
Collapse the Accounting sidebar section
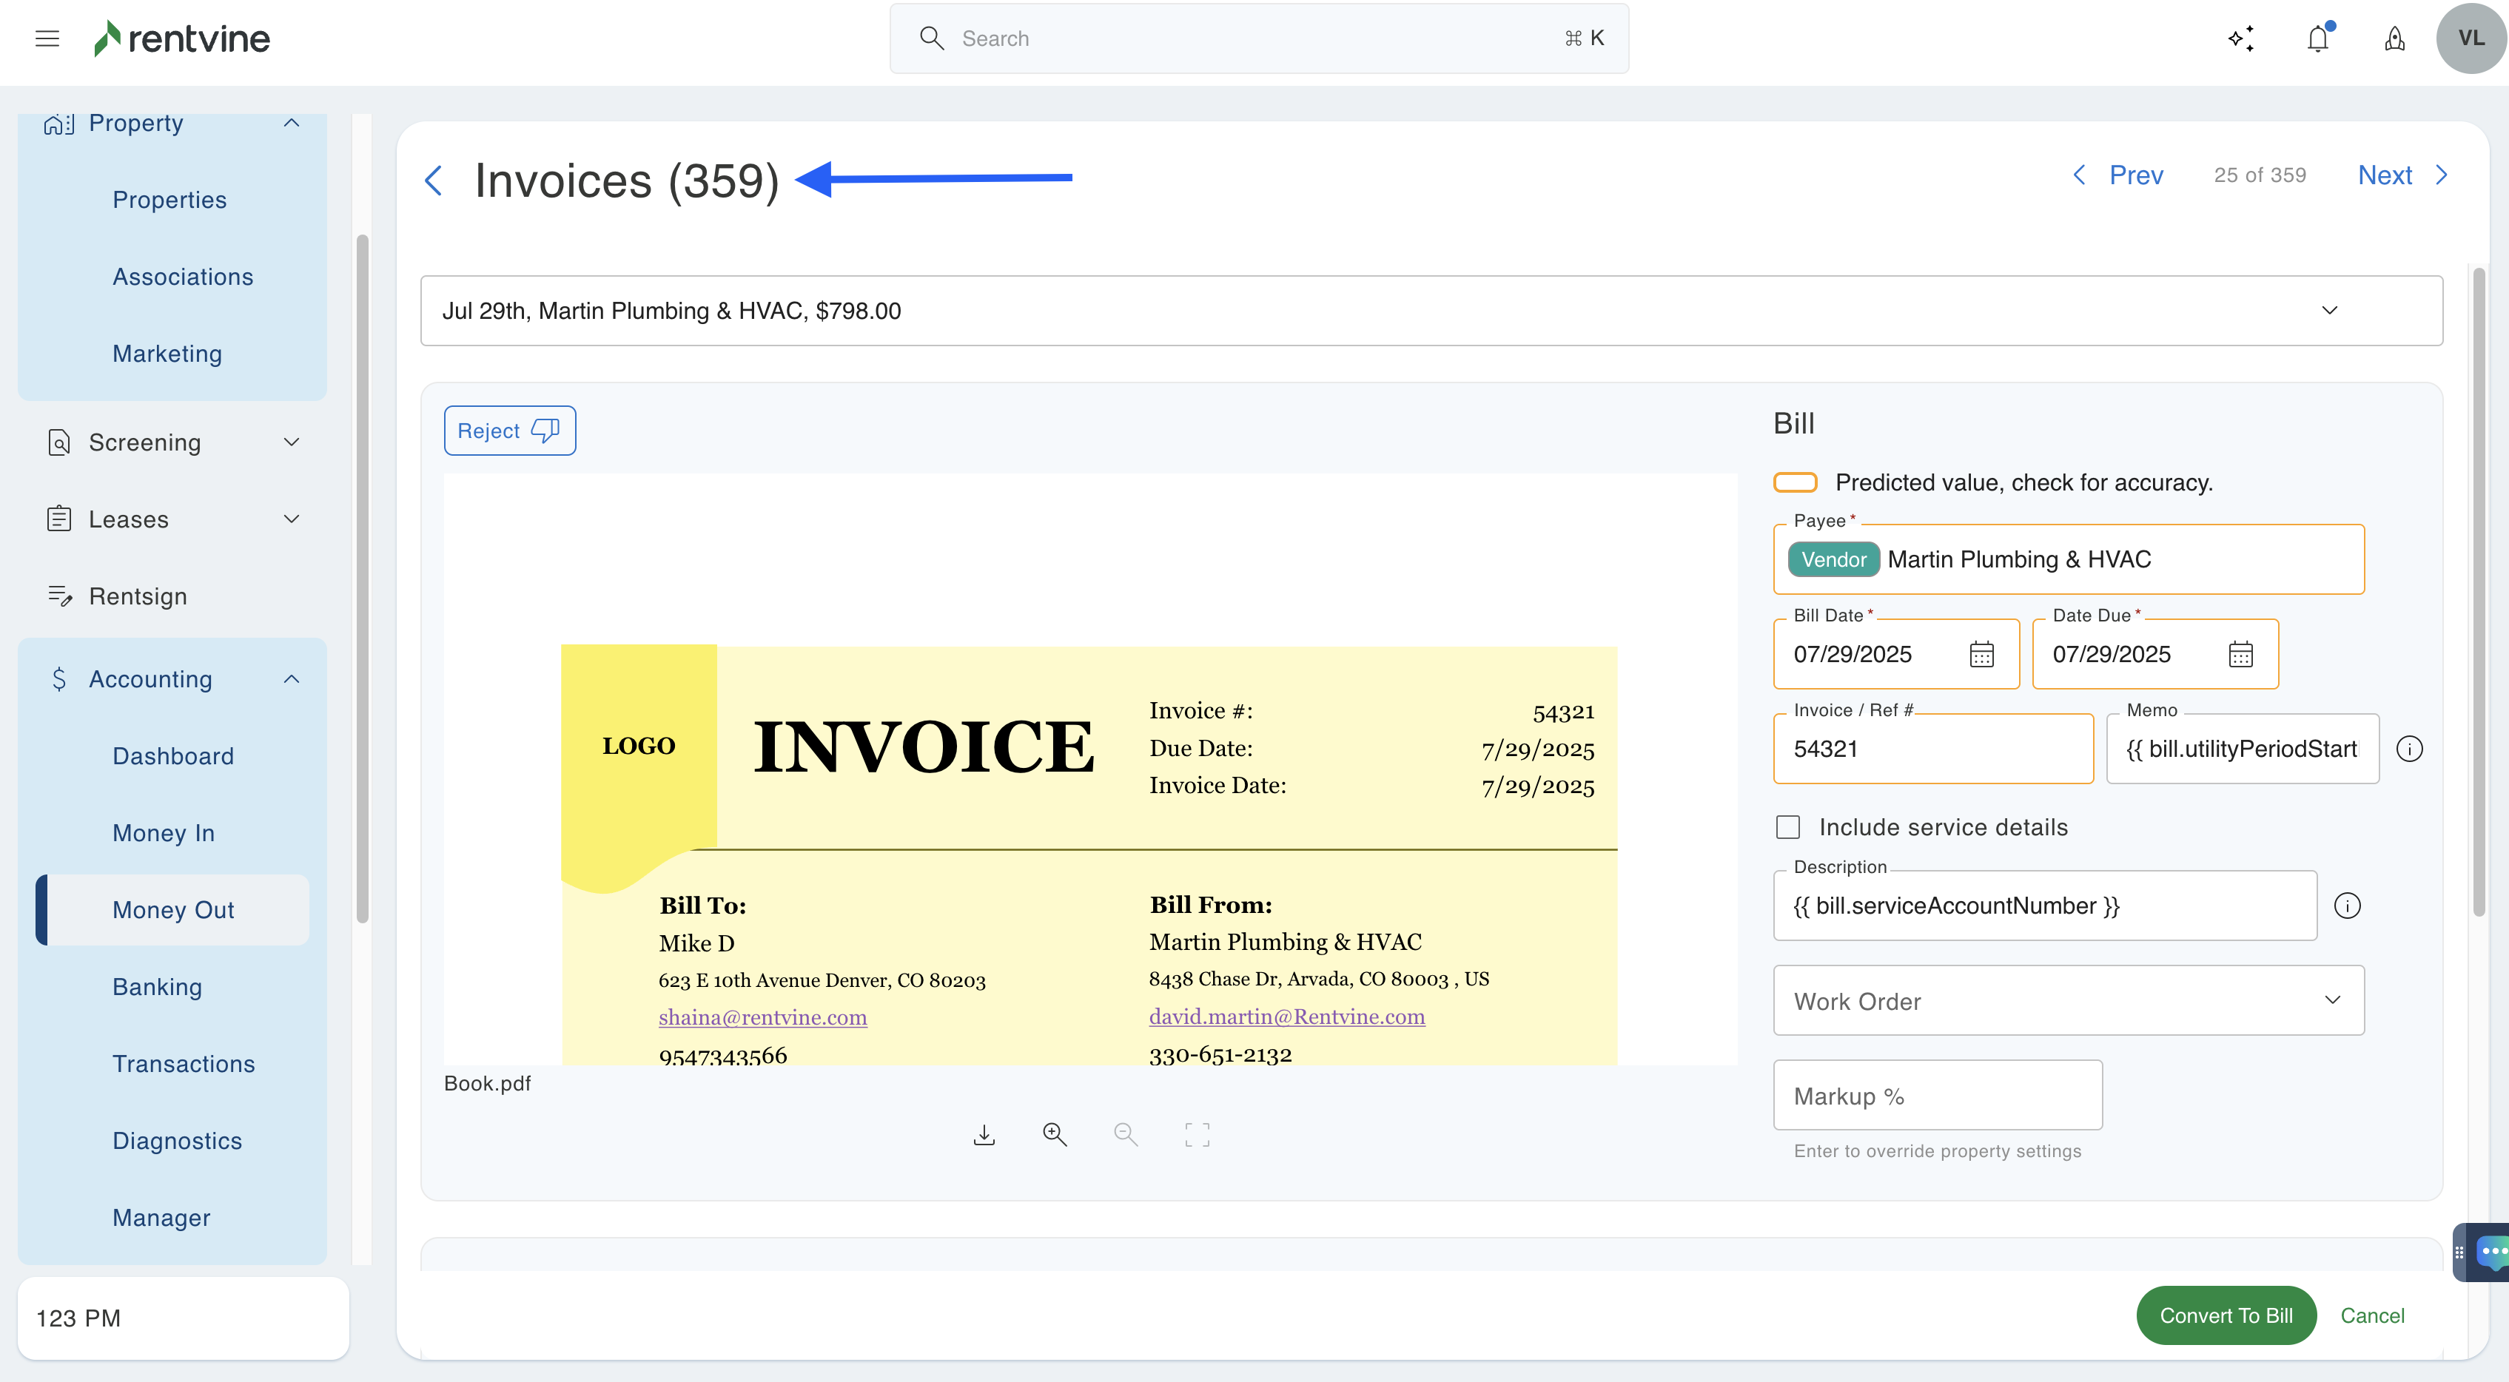point(290,679)
